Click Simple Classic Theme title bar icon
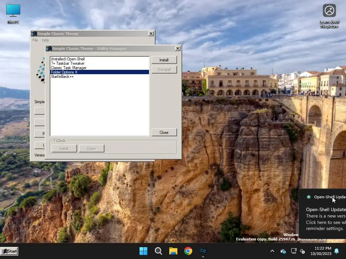The height and width of the screenshot is (259, 346). pos(34,34)
